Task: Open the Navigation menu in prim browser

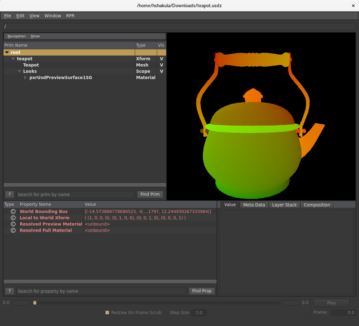Action: [17, 36]
